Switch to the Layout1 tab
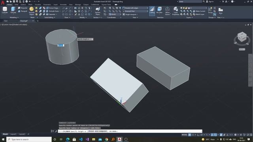 coord(13,134)
